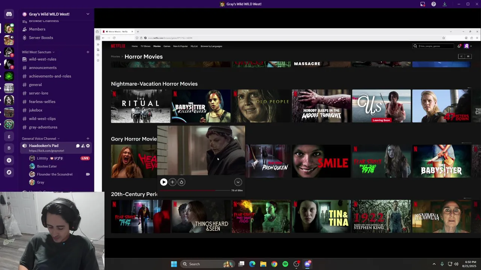The height and width of the screenshot is (270, 481).
Task: Click the Horror Movies browser tab
Action: pyautogui.click(x=118, y=31)
